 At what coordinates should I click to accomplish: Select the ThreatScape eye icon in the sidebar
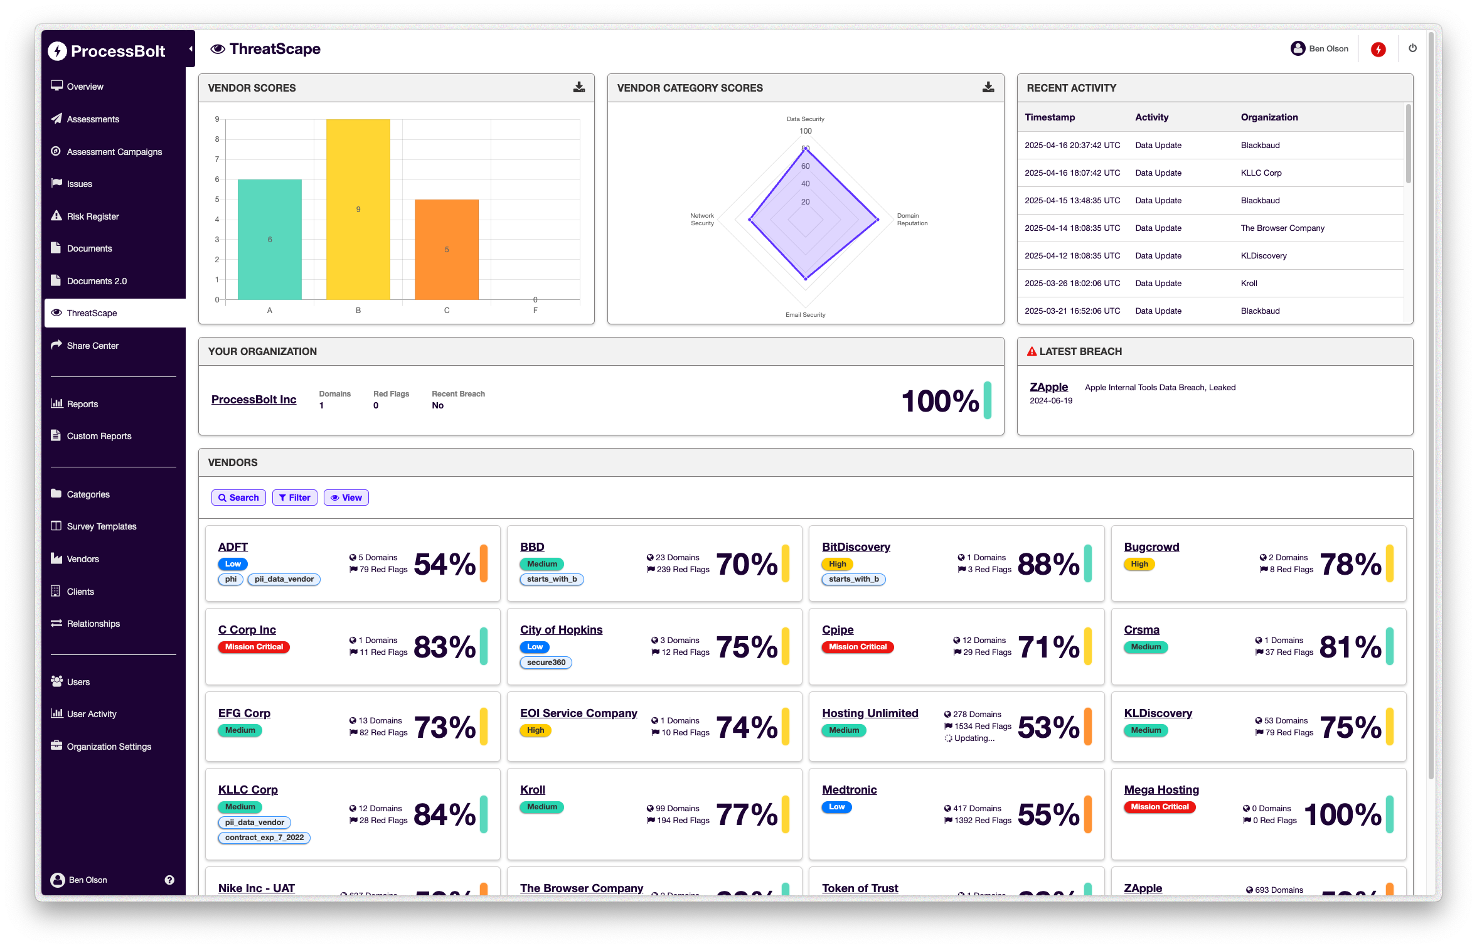tap(56, 312)
